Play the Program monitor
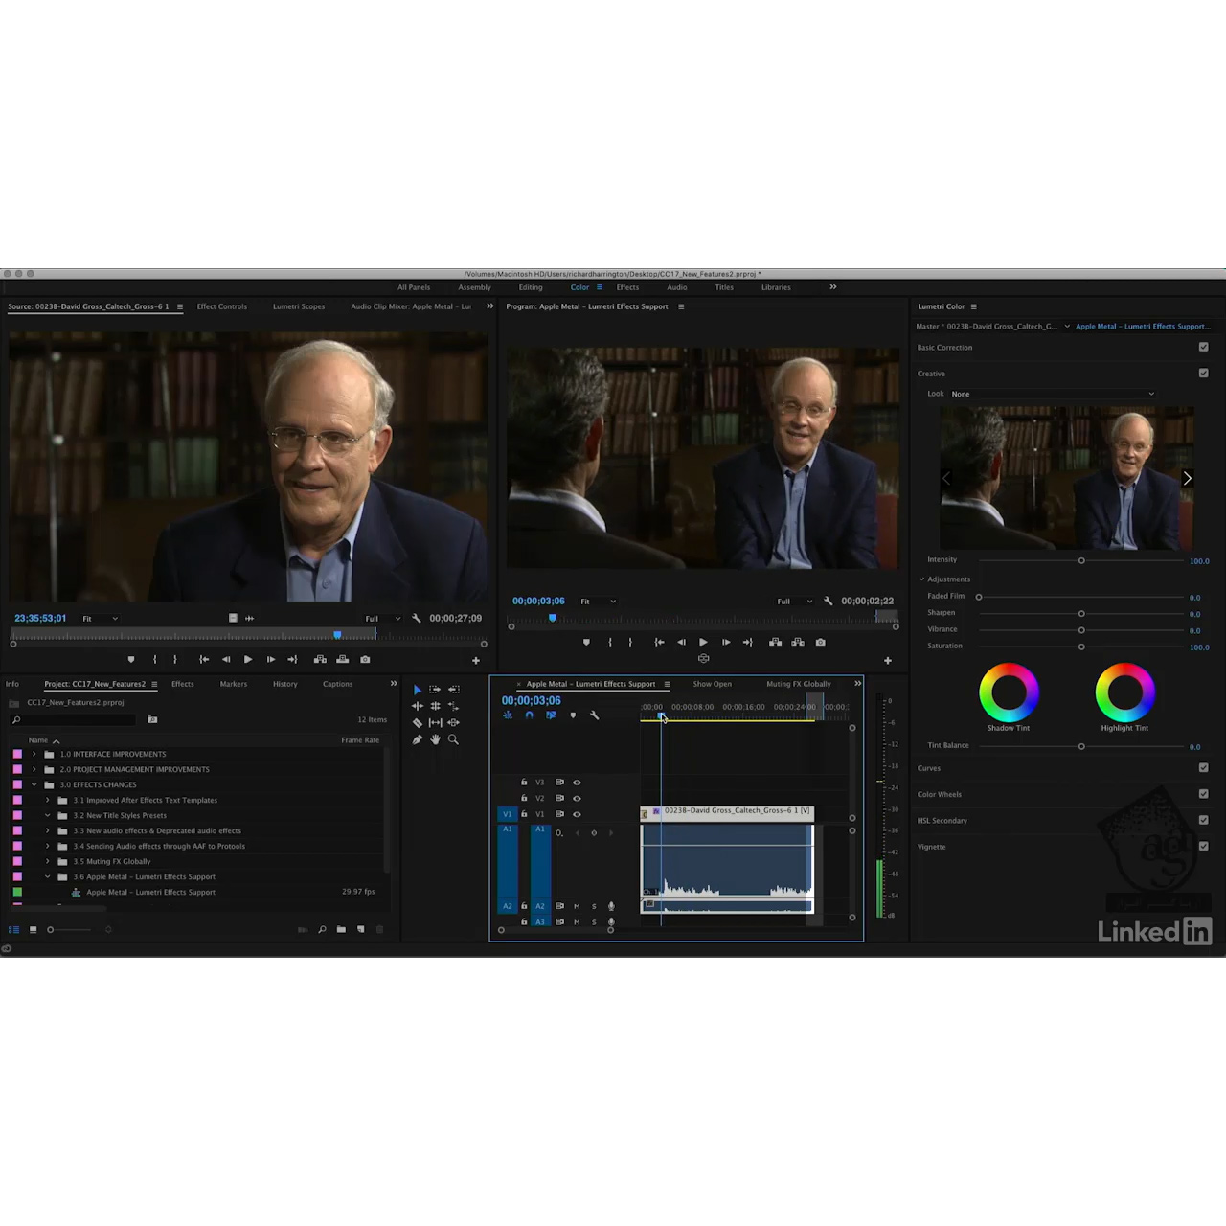1226x1226 pixels. coord(703,642)
